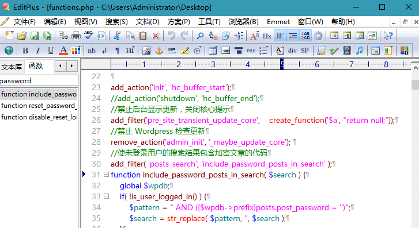Click the red Delete X icon
Image resolution: width=419 pixels, height=228 pixels.
coord(156,36)
